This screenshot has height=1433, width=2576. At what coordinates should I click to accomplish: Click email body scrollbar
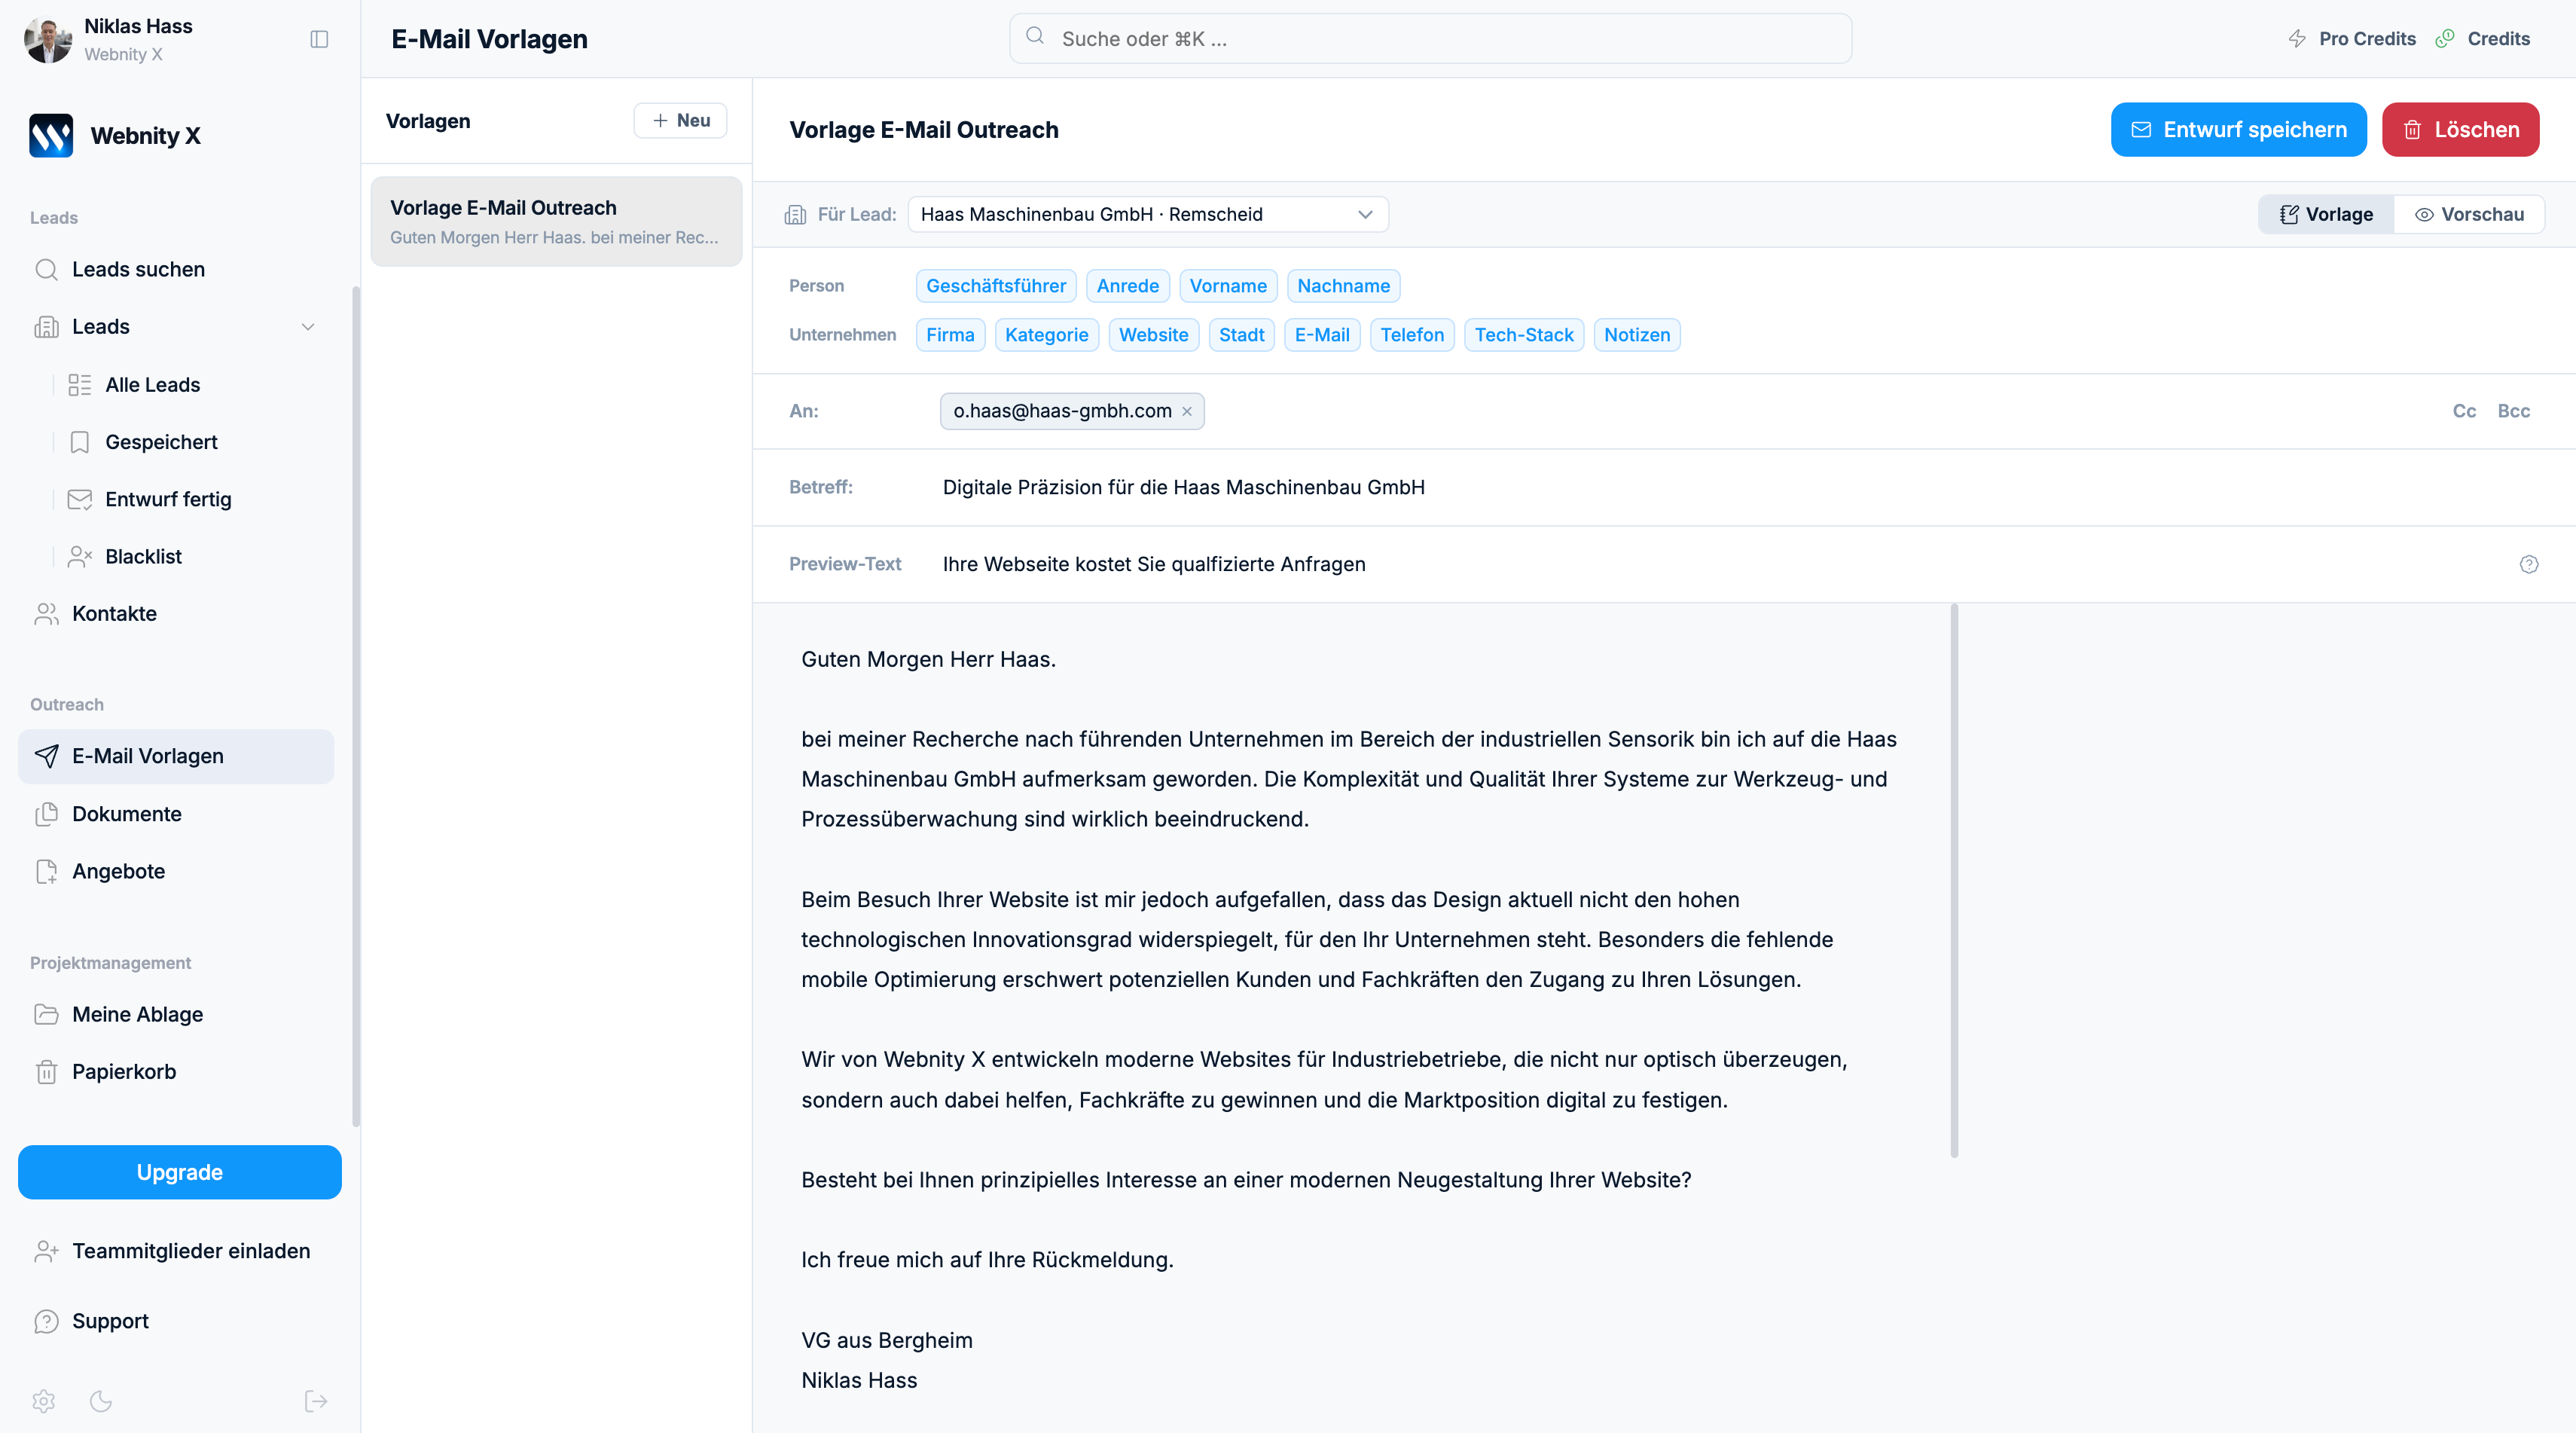pyautogui.click(x=1954, y=880)
